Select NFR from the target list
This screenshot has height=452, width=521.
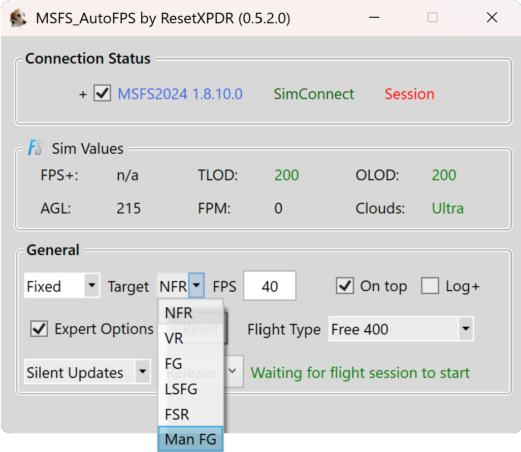pyautogui.click(x=190, y=312)
